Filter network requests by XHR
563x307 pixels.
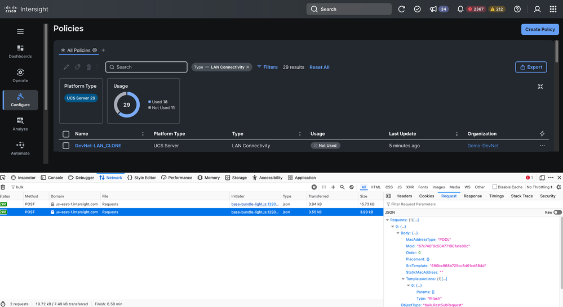410,187
